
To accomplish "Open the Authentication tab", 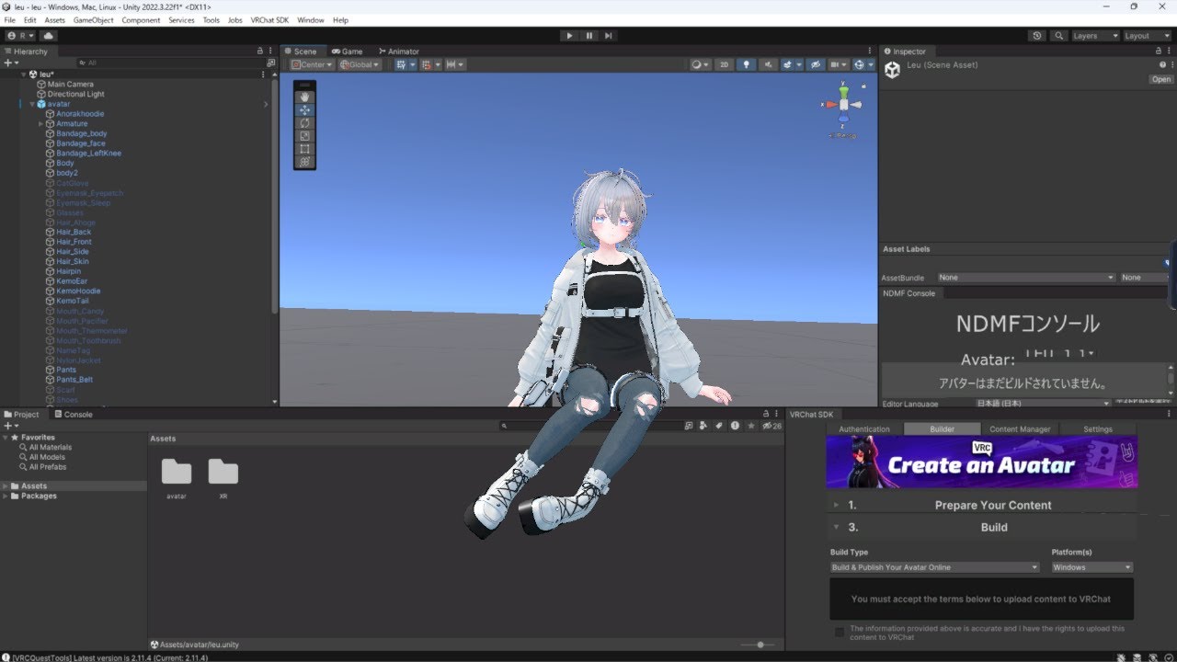I will (x=864, y=429).
